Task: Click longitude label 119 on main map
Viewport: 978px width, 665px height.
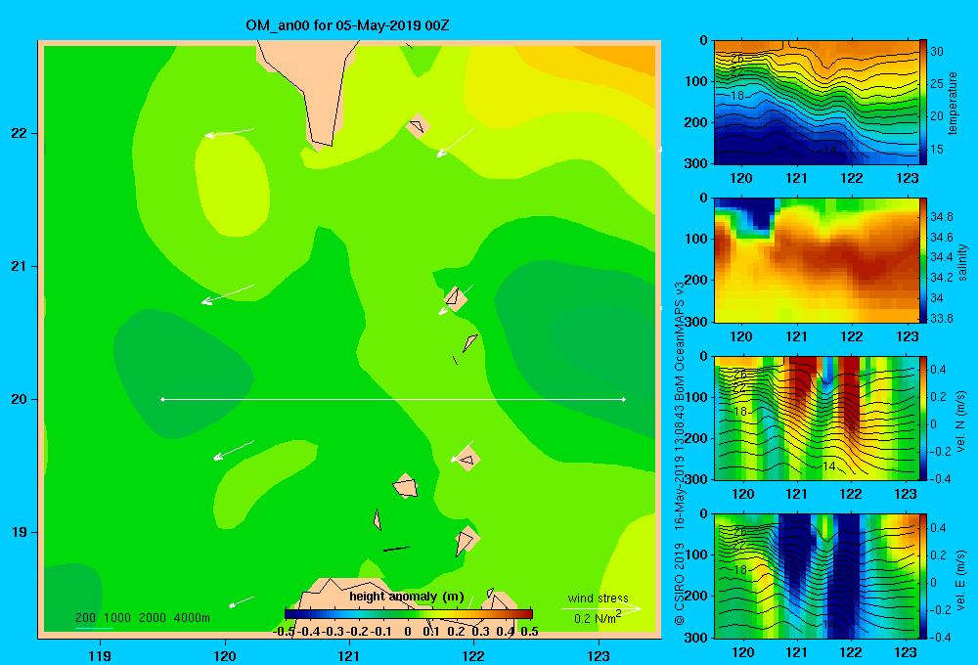Action: pyautogui.click(x=100, y=655)
